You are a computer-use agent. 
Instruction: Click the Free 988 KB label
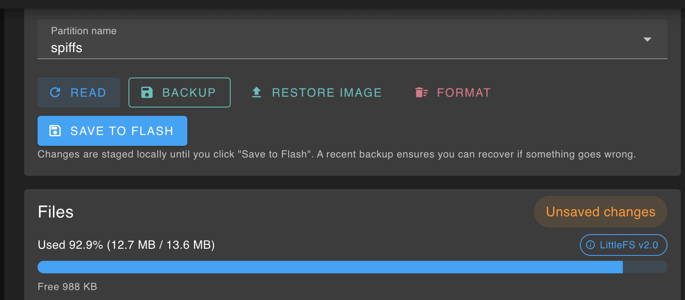click(67, 287)
